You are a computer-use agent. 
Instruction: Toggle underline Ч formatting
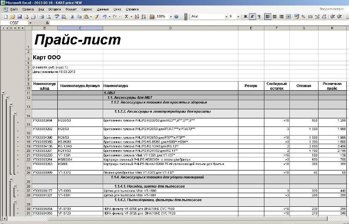coord(259,17)
